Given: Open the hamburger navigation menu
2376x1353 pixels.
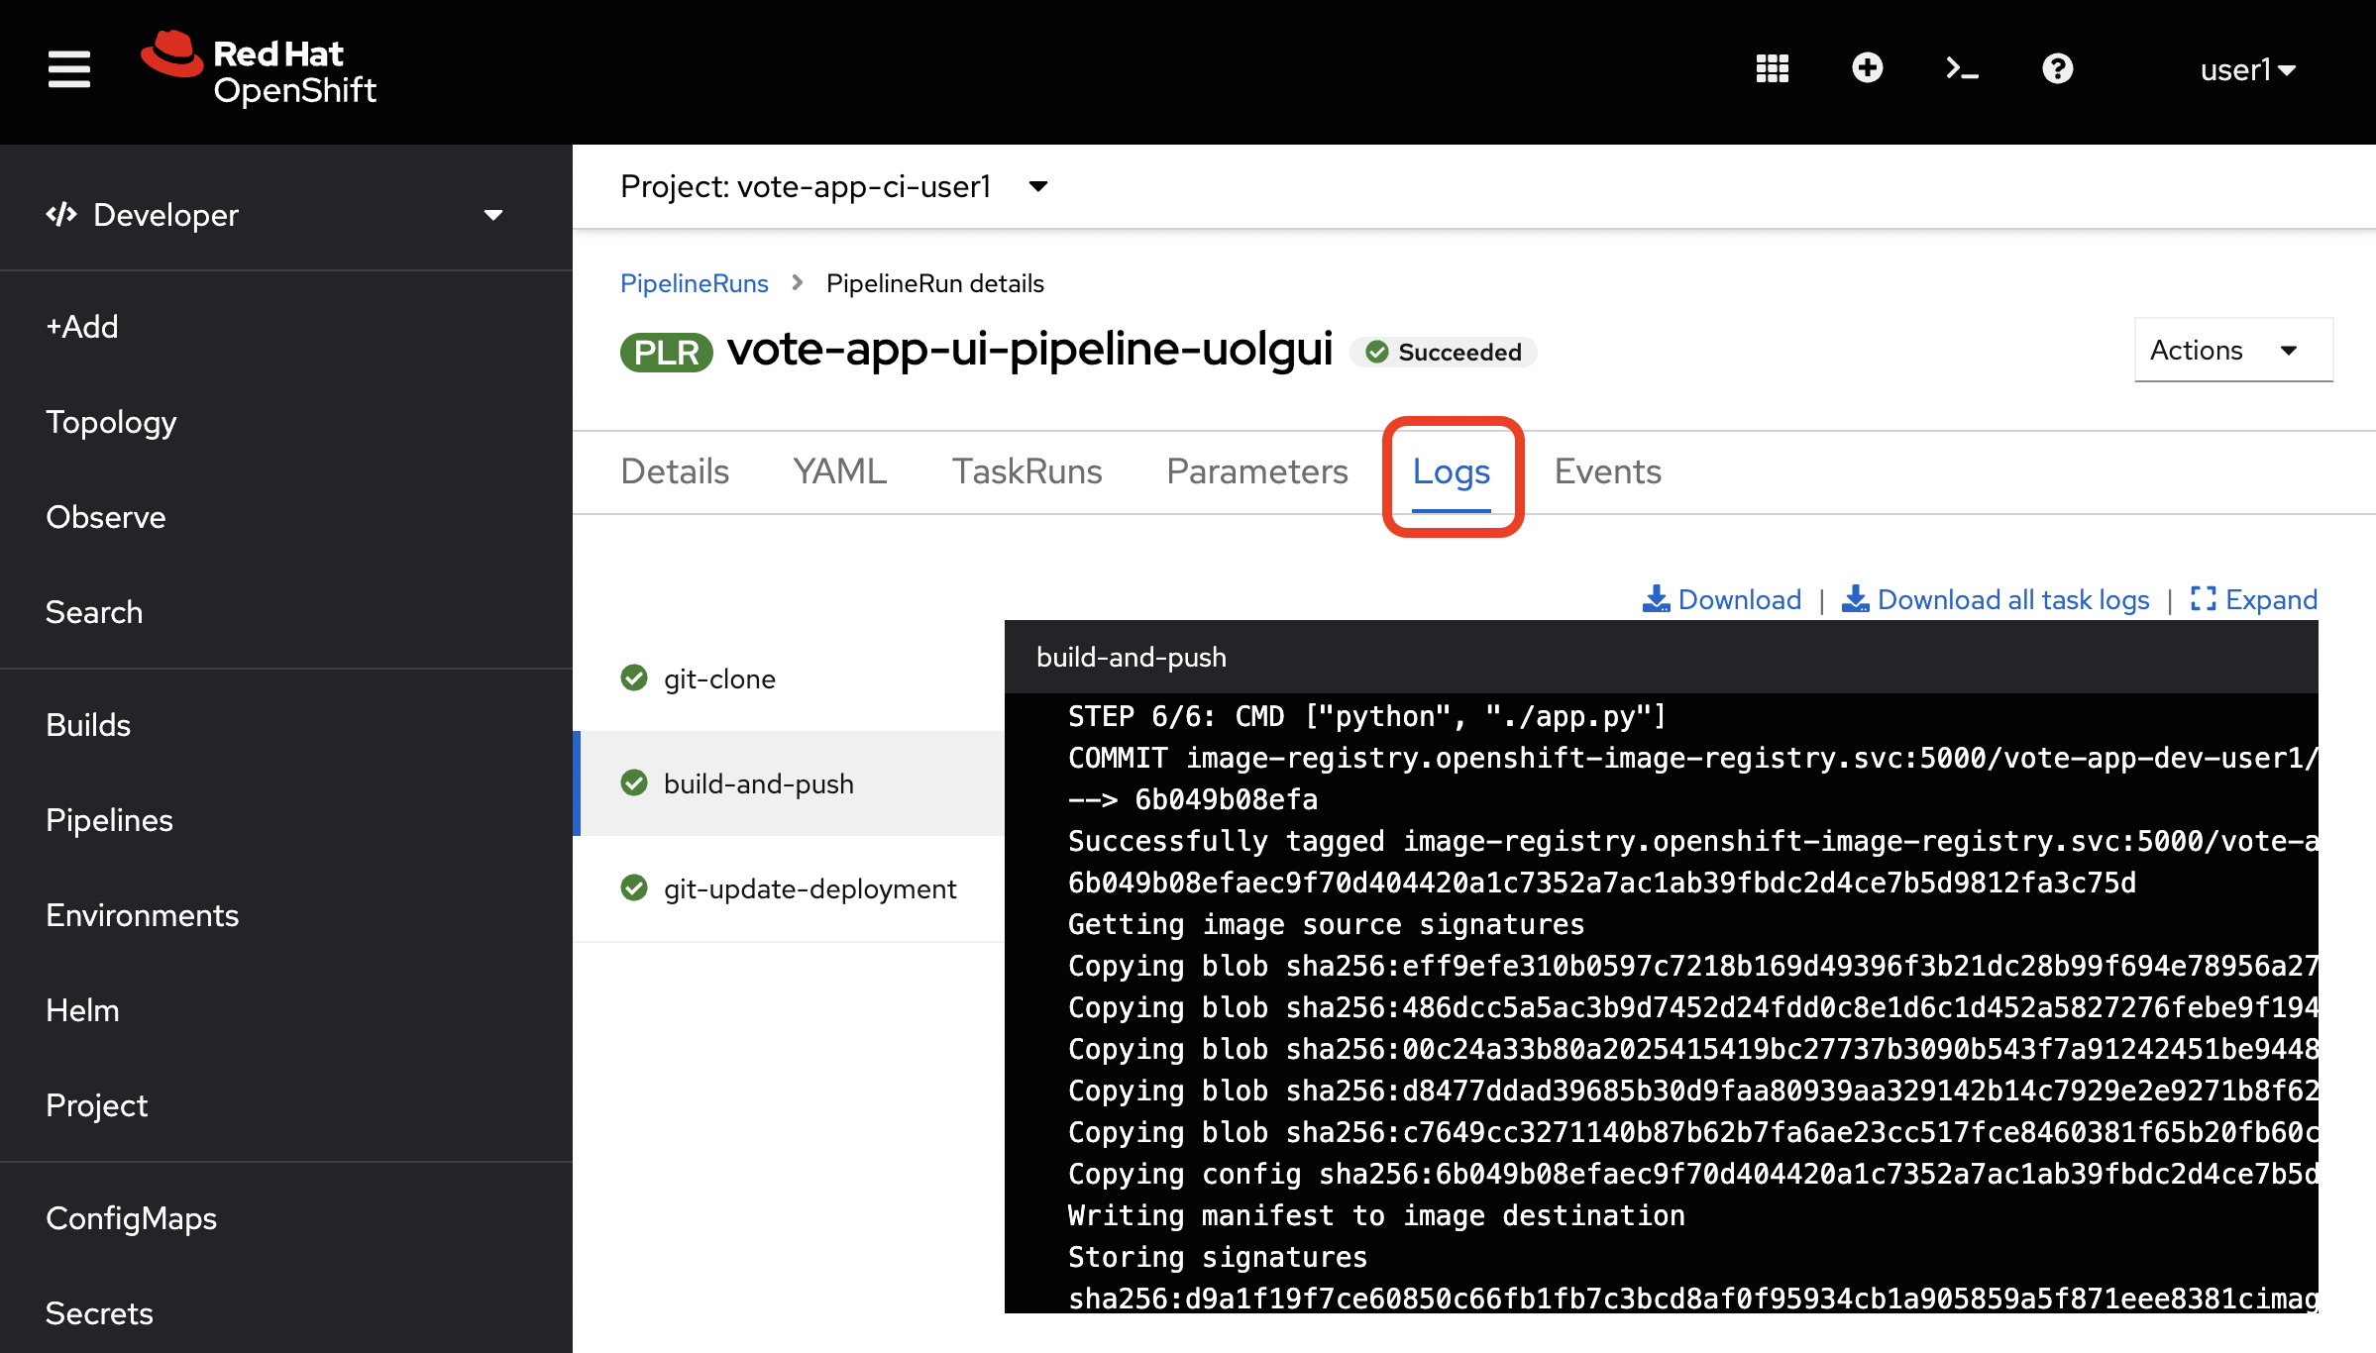Looking at the screenshot, I should point(69,69).
